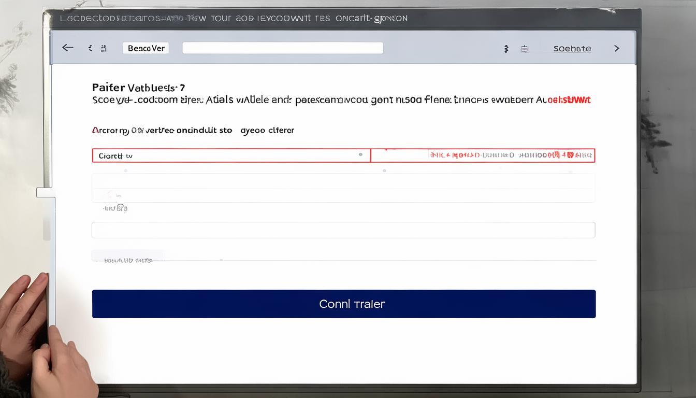Click the handle on the window's left edge

[x=46, y=193]
